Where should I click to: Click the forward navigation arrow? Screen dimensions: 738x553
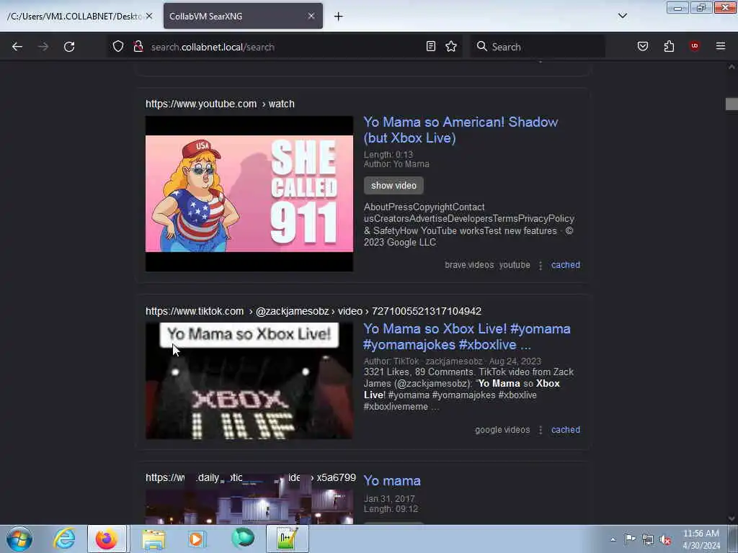pyautogui.click(x=43, y=47)
